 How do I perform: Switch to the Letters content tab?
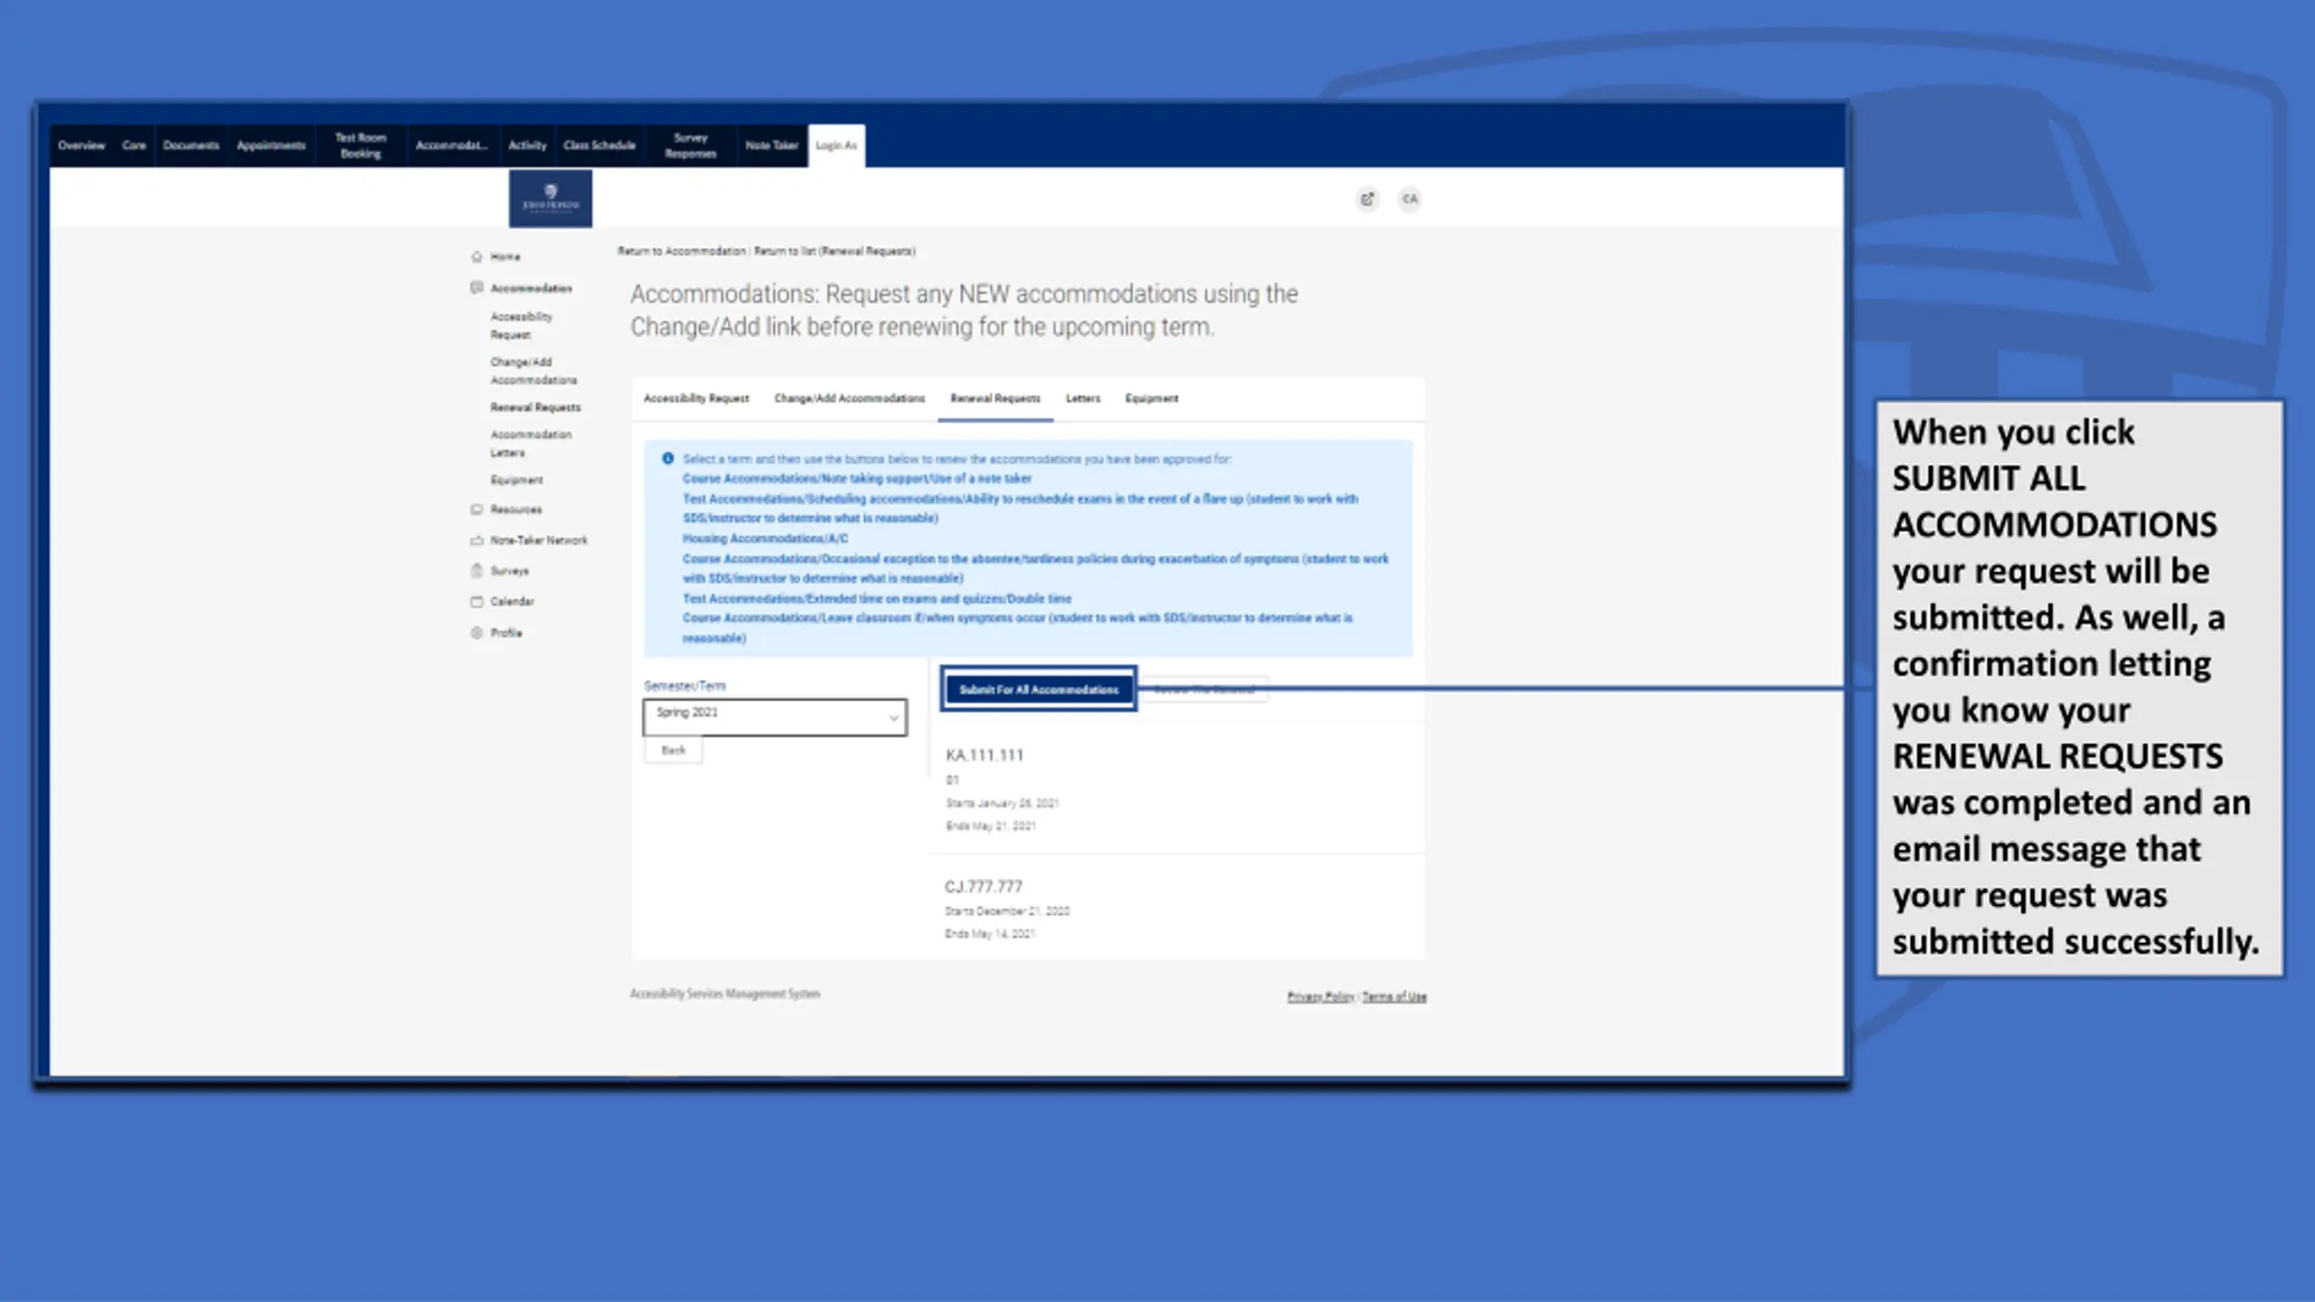1082,399
